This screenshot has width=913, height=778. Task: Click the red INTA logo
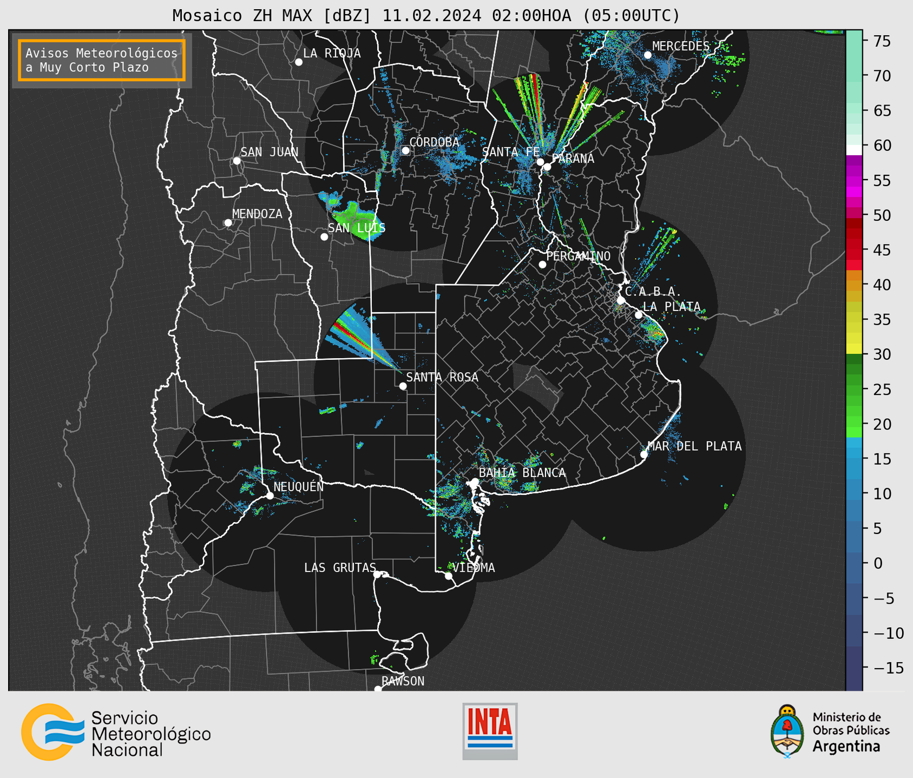point(490,731)
